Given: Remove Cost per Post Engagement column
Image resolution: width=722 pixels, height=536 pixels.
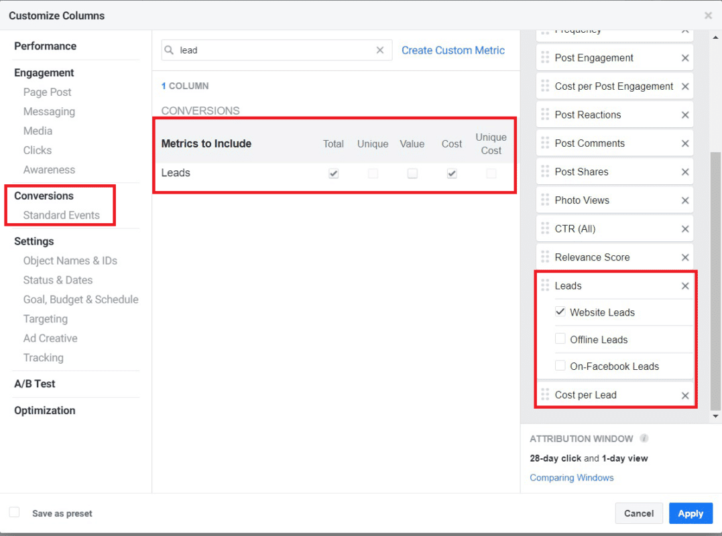Looking at the screenshot, I should point(685,86).
